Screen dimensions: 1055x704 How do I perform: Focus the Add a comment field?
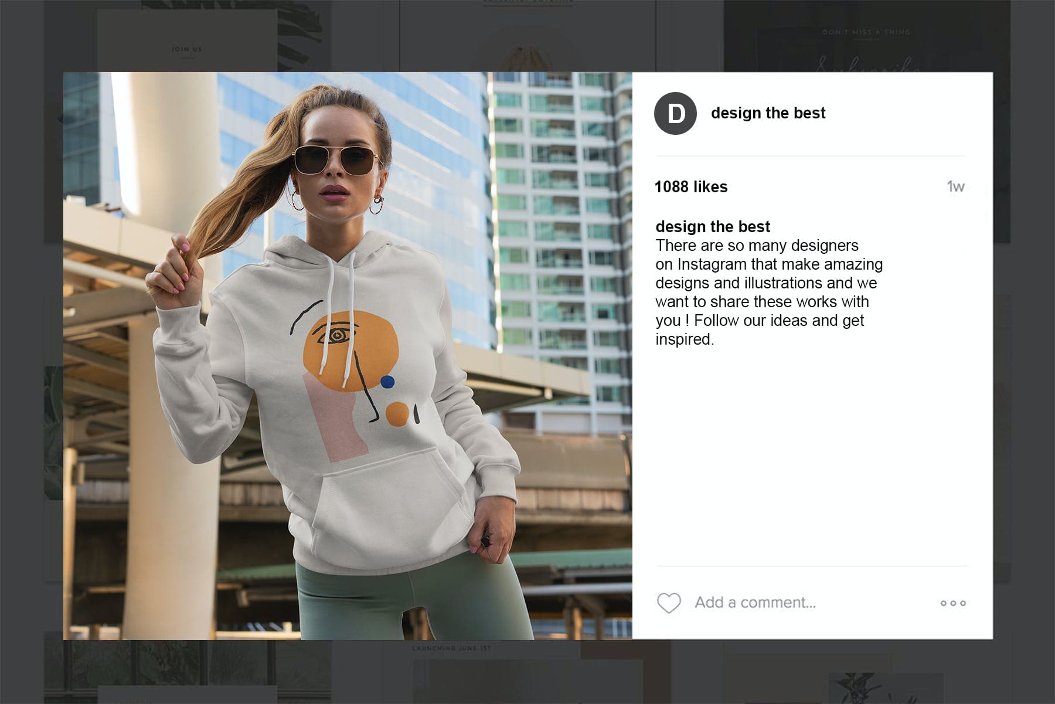click(x=755, y=603)
